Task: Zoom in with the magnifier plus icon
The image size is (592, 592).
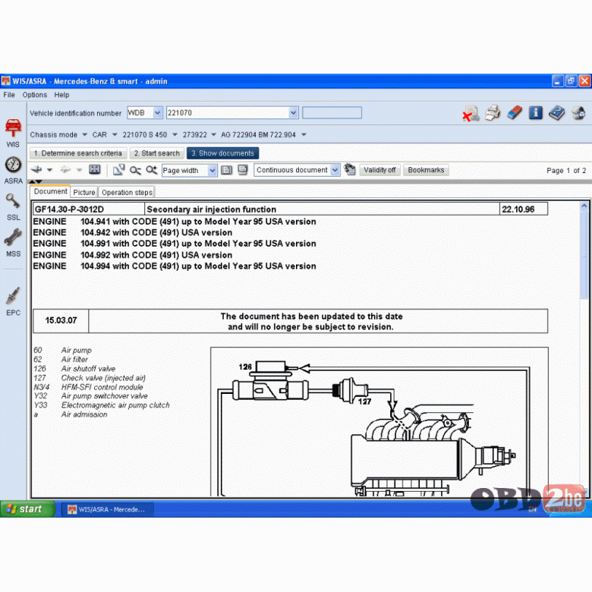Action: [152, 170]
